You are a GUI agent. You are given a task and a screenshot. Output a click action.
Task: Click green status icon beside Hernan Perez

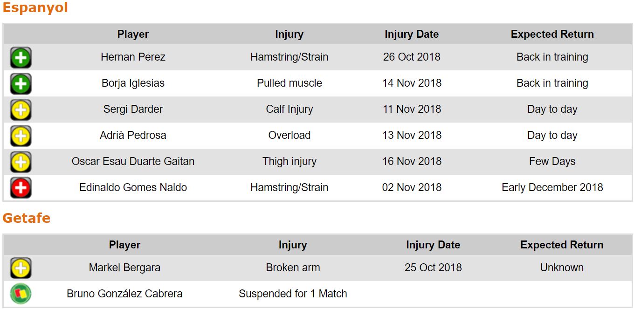click(x=21, y=58)
